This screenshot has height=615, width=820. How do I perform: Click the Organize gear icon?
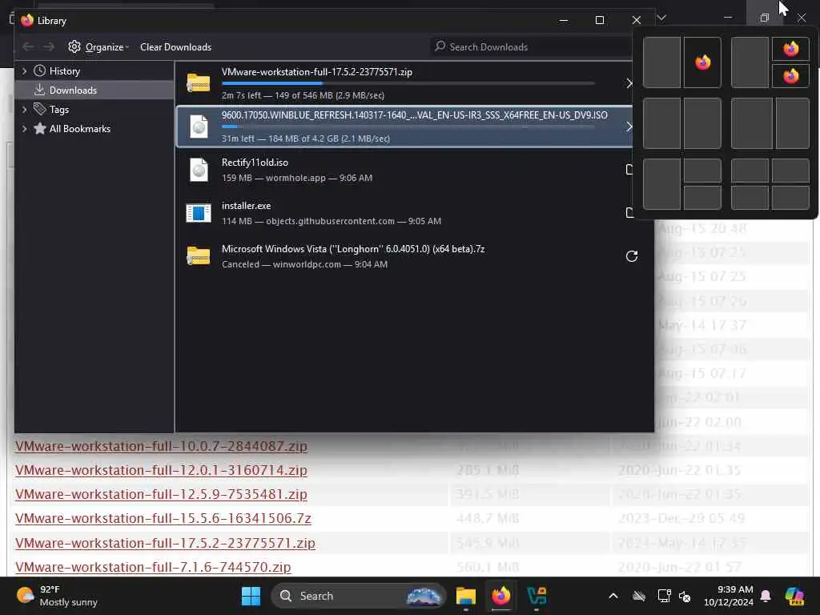point(74,46)
